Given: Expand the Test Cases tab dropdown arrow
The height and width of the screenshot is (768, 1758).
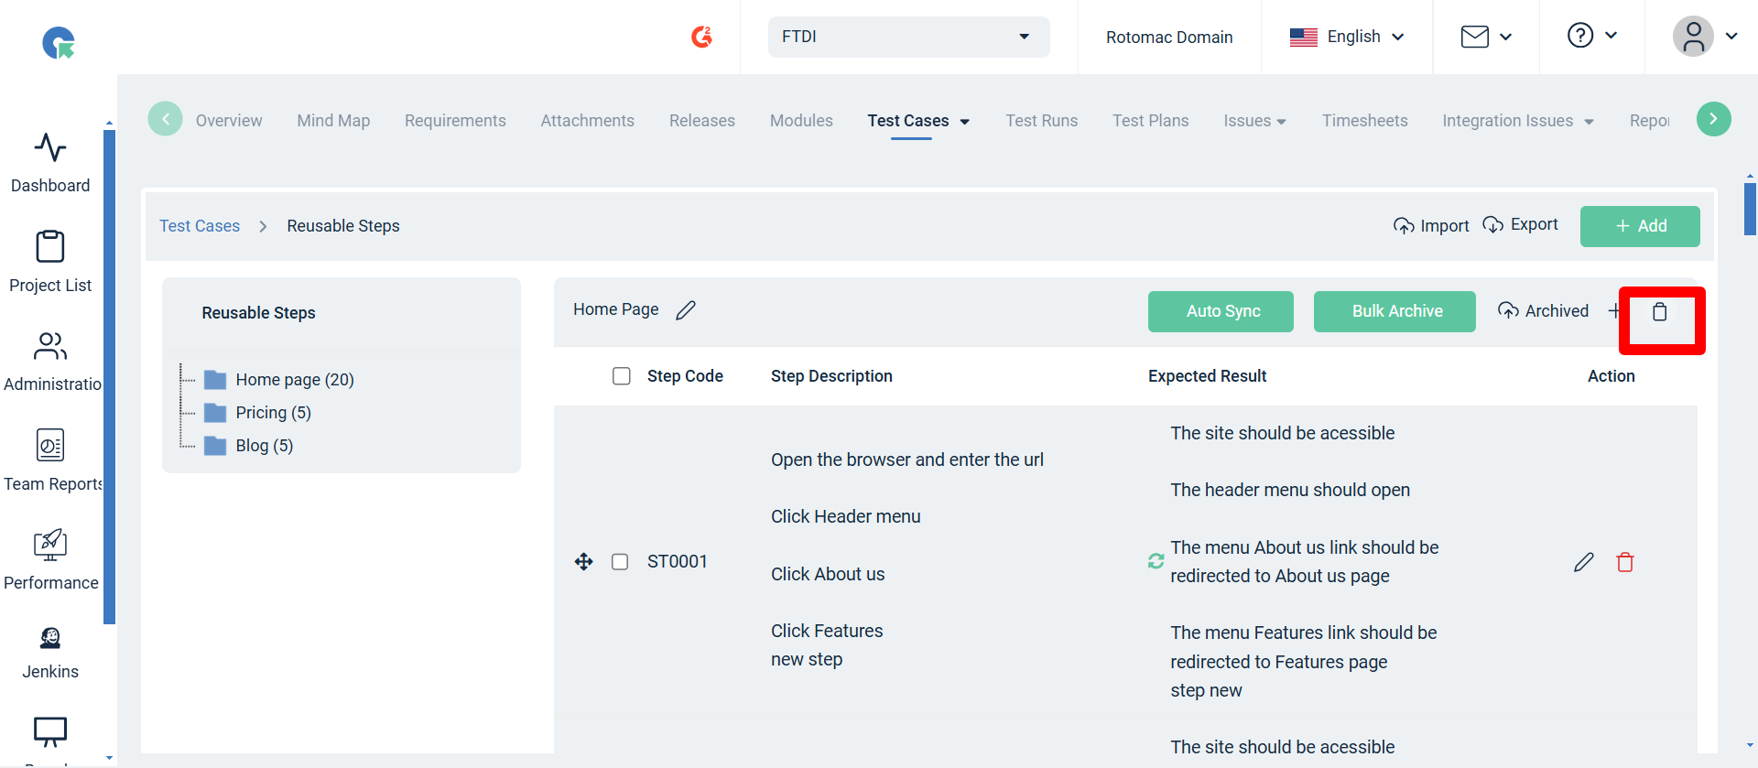Looking at the screenshot, I should (x=964, y=122).
